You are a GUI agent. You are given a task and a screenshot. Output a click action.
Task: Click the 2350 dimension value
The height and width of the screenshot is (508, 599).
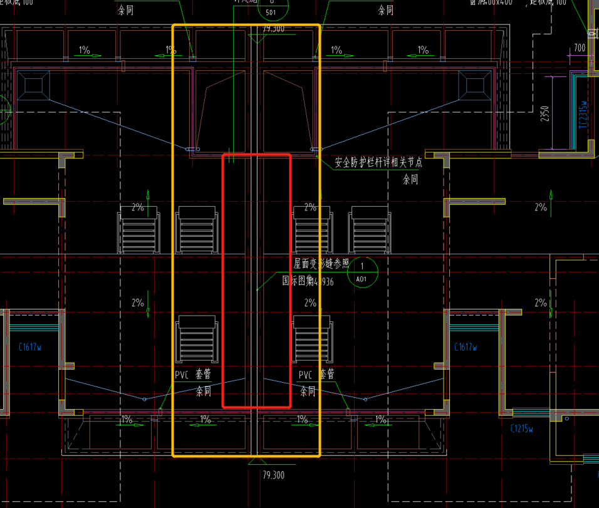coord(544,114)
